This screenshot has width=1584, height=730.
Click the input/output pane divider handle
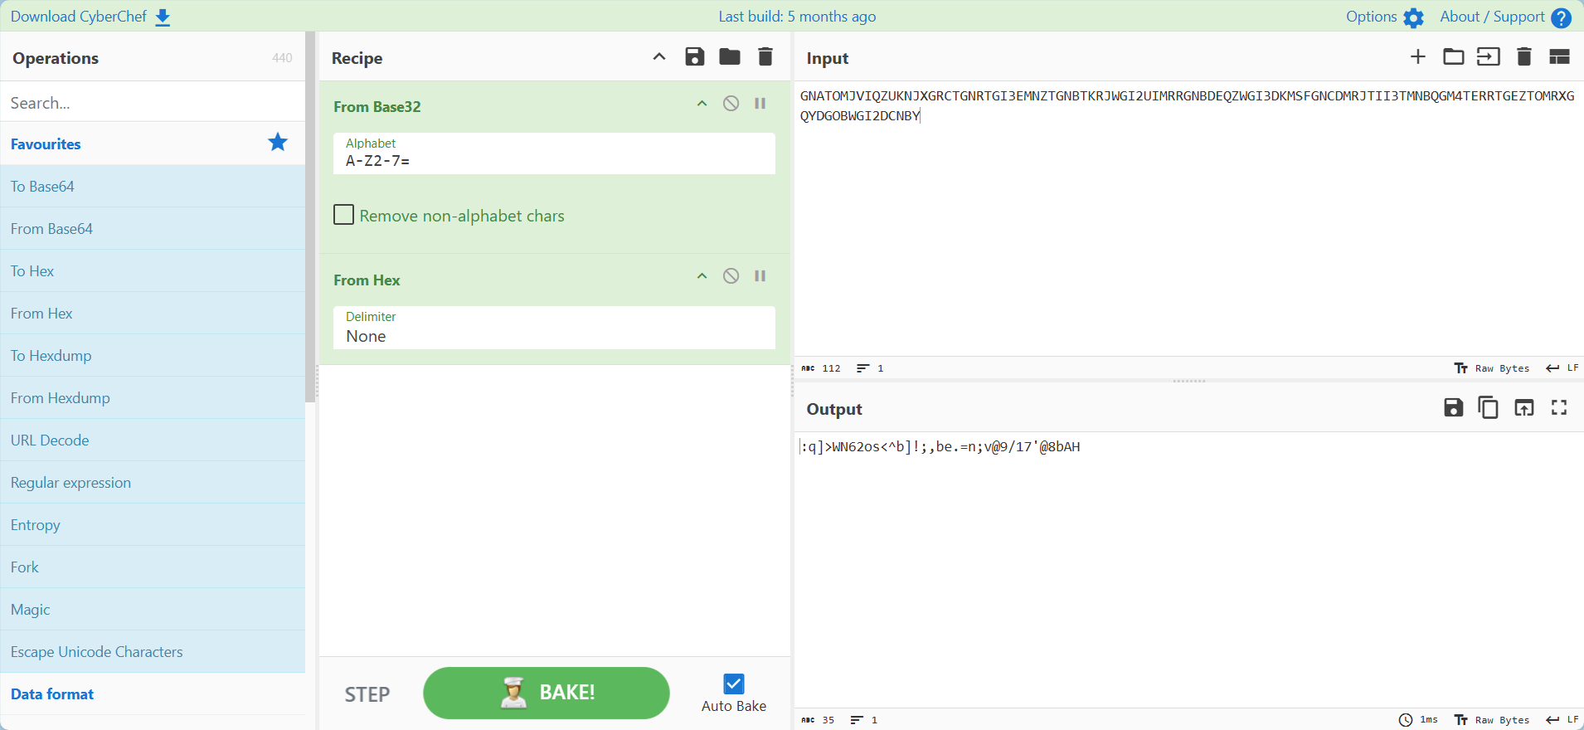1188,381
